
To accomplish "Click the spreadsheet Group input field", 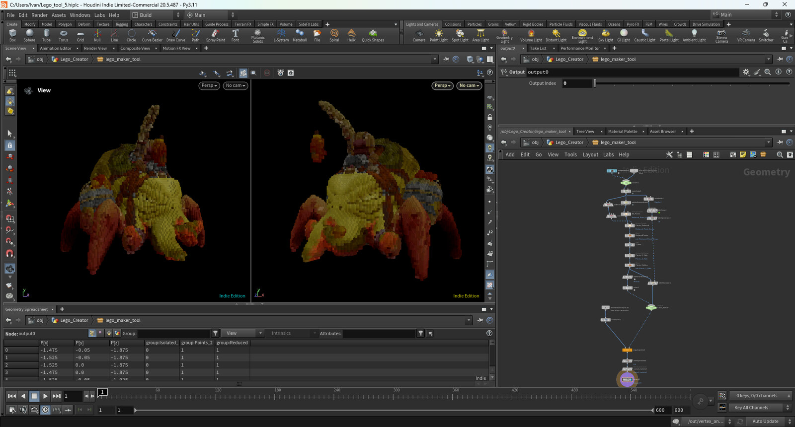I will [173, 333].
